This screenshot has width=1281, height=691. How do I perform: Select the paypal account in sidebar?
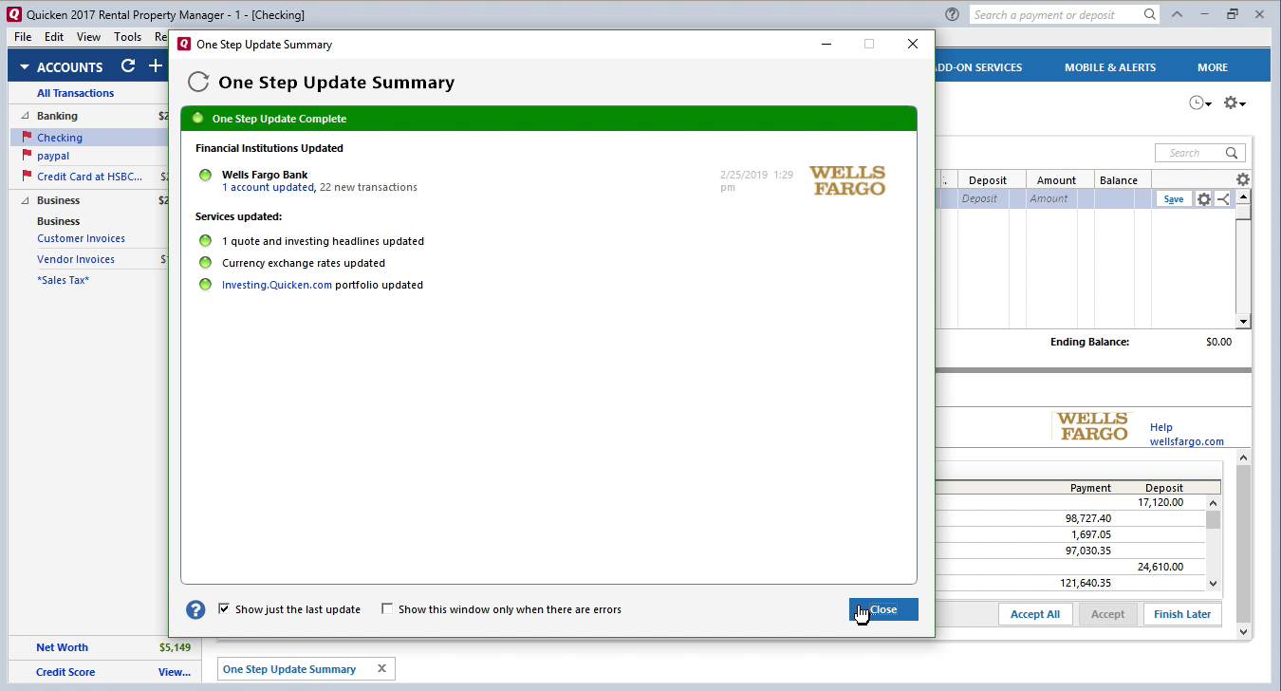tap(53, 156)
